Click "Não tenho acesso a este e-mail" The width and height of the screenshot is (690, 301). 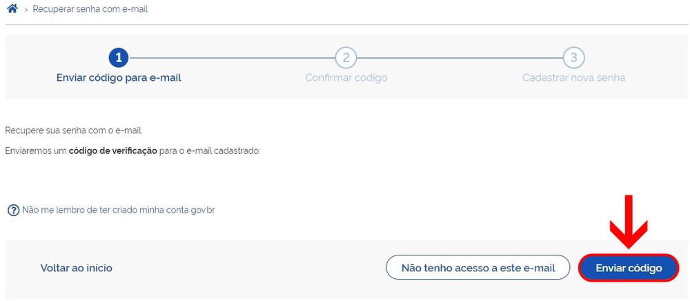pos(477,268)
